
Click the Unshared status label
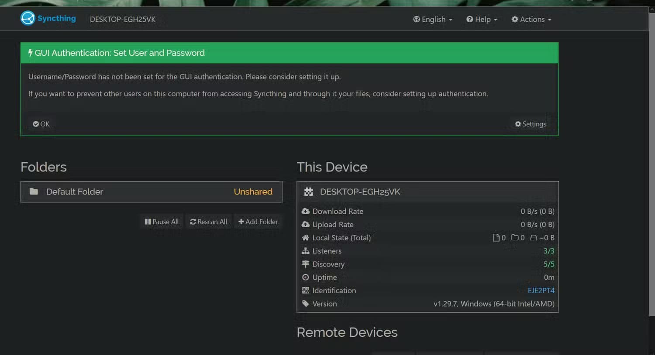253,192
